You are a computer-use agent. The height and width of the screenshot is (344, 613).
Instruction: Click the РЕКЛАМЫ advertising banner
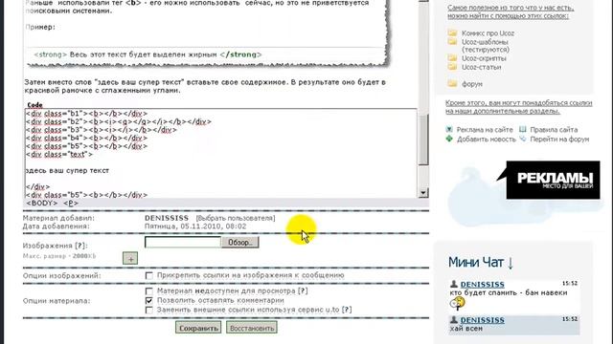coord(553,181)
